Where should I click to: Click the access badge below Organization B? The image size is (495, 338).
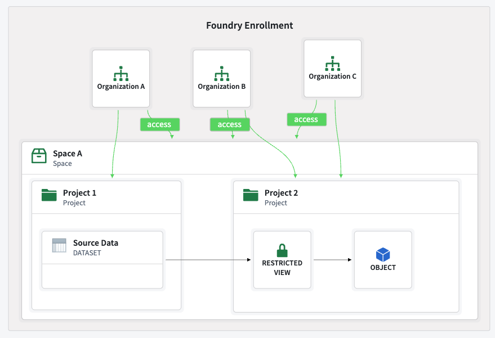click(229, 124)
